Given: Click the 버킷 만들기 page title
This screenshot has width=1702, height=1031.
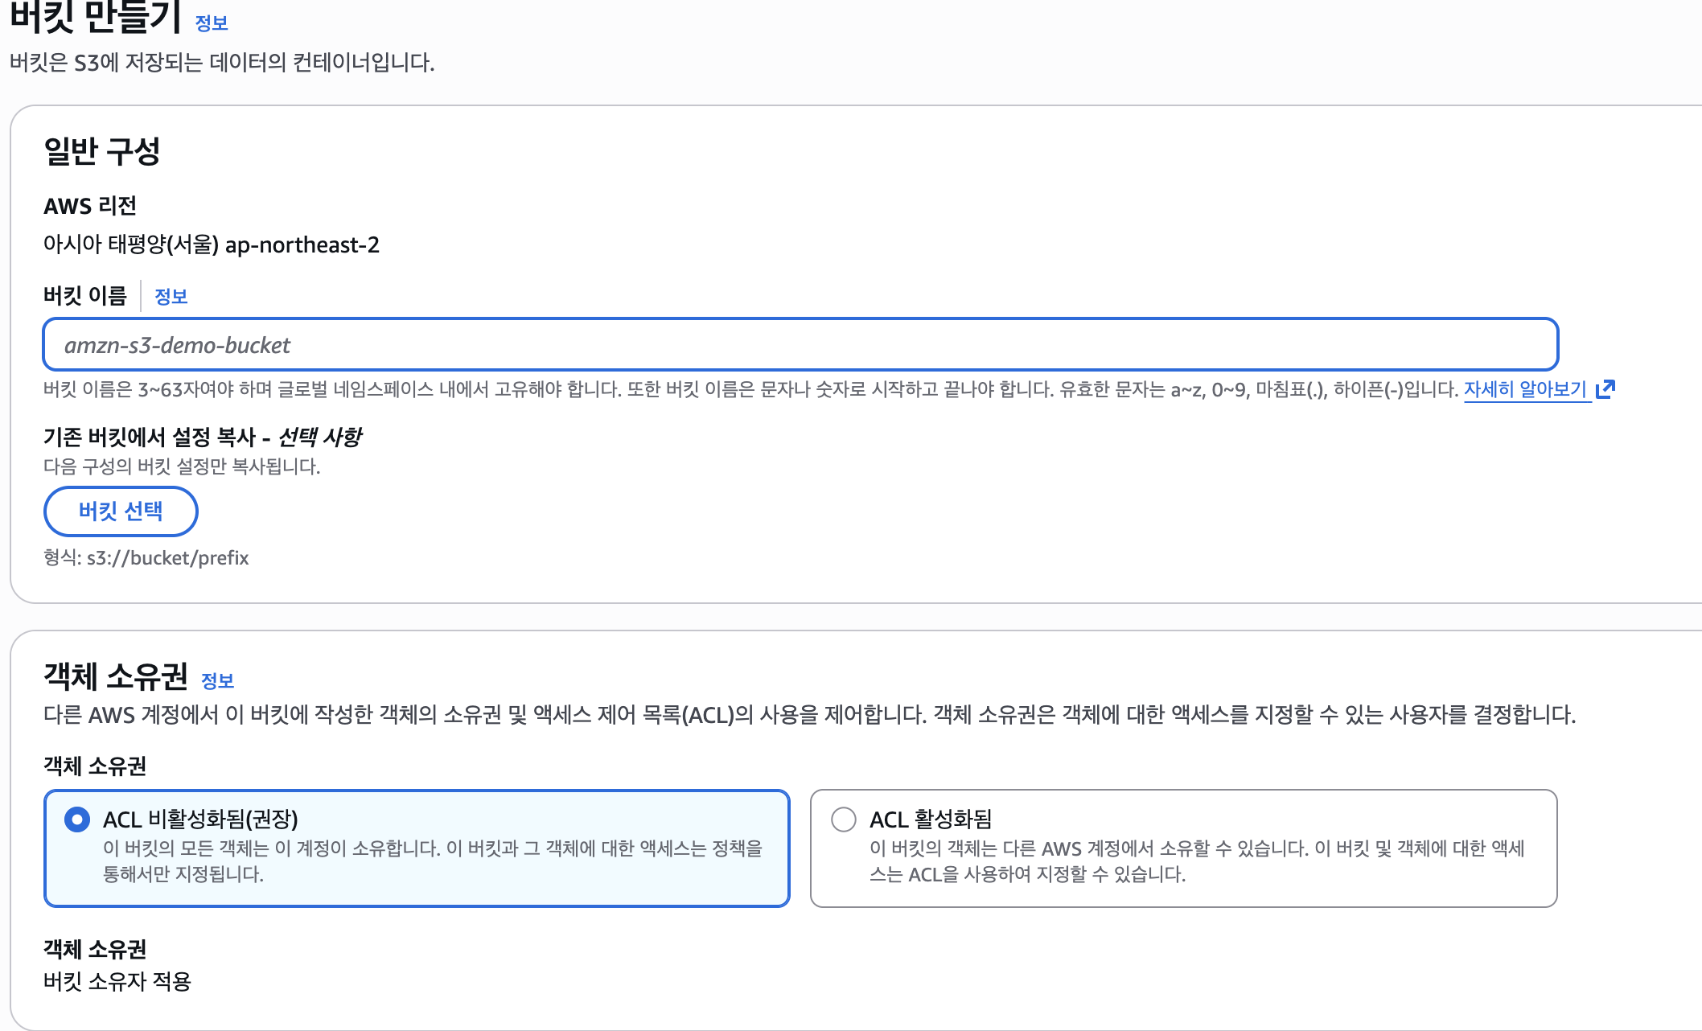Looking at the screenshot, I should click(x=95, y=18).
